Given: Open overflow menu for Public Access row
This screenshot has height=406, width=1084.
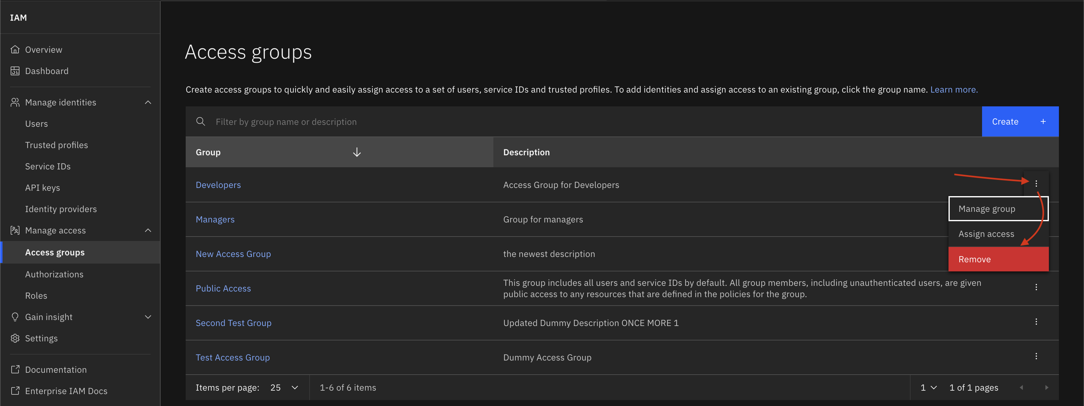Looking at the screenshot, I should [x=1036, y=287].
